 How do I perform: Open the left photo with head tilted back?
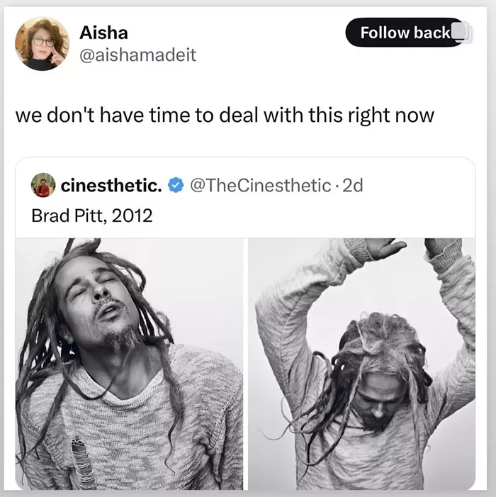(x=129, y=364)
